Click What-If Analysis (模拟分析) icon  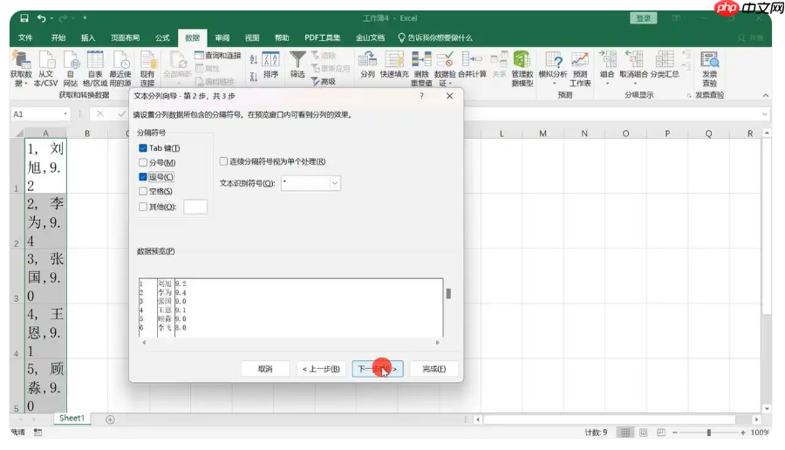click(553, 67)
